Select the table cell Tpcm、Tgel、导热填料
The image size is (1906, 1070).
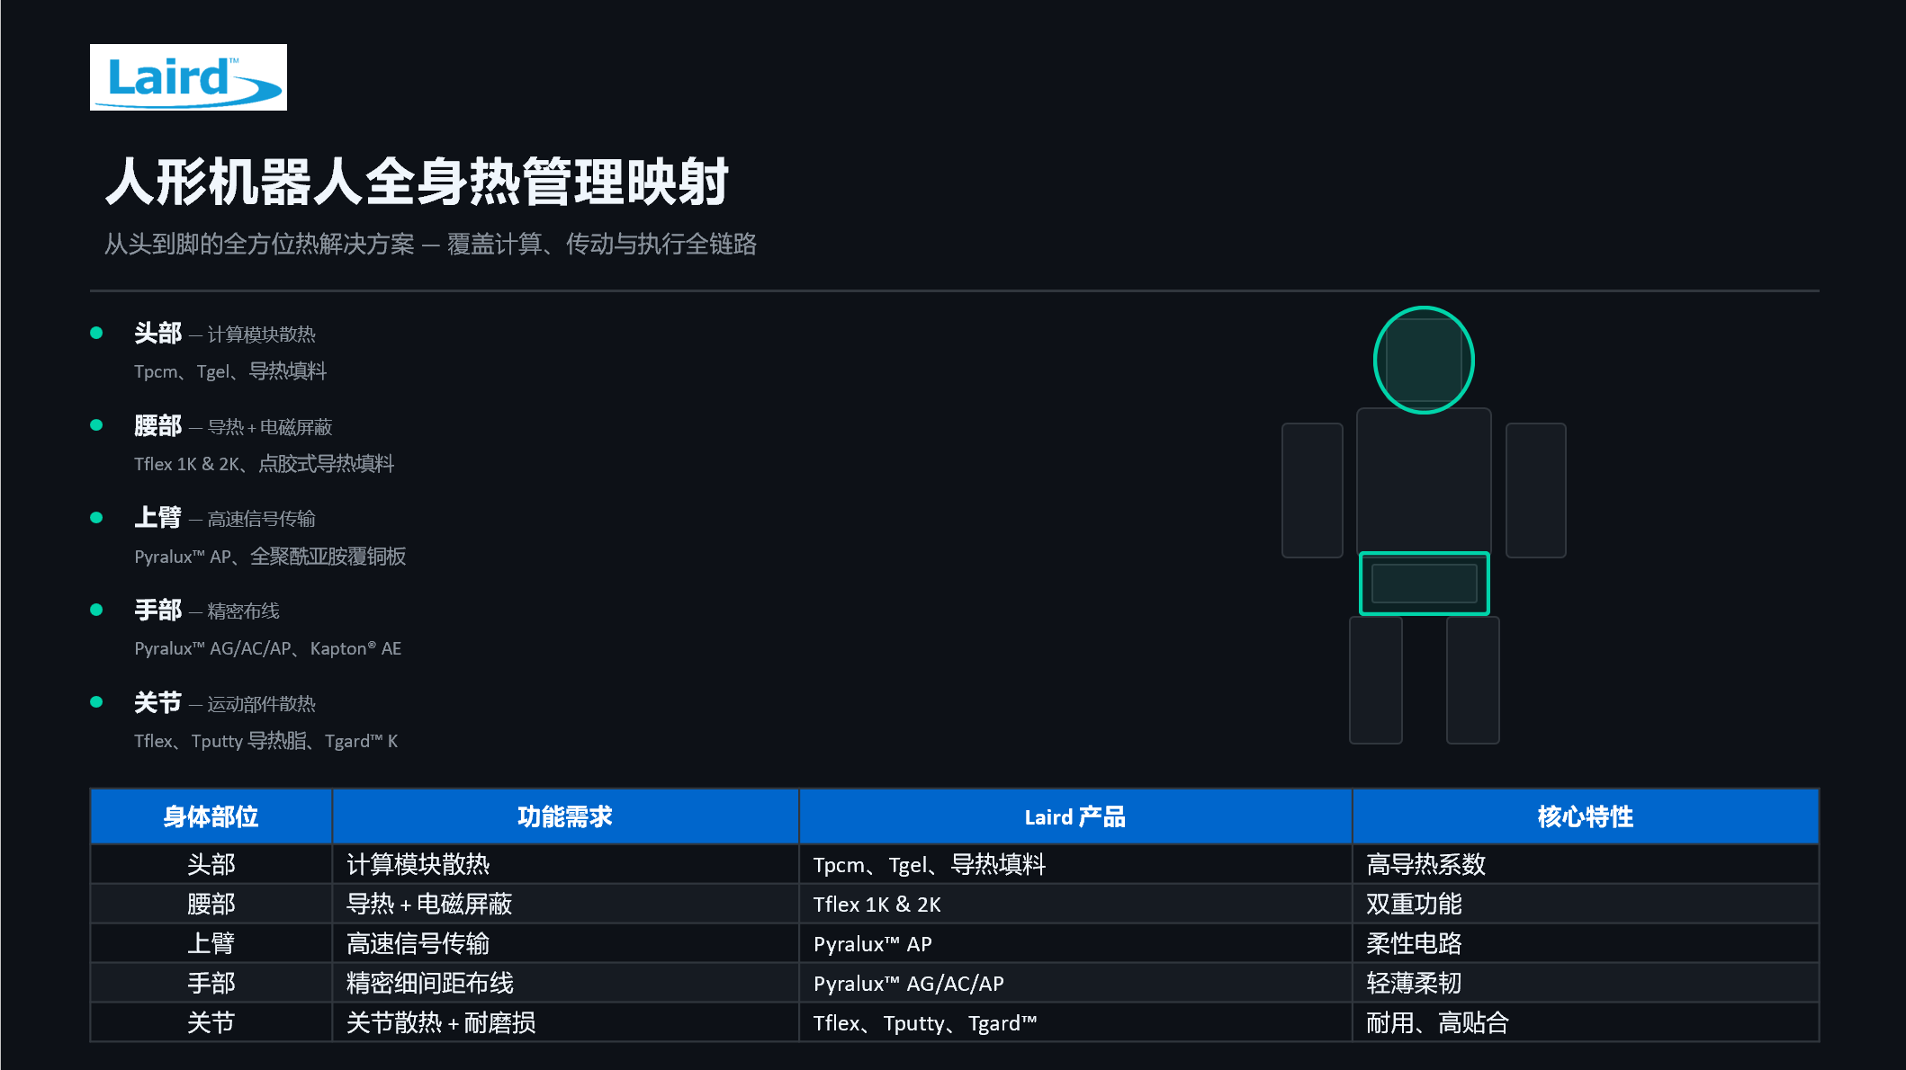click(1075, 864)
